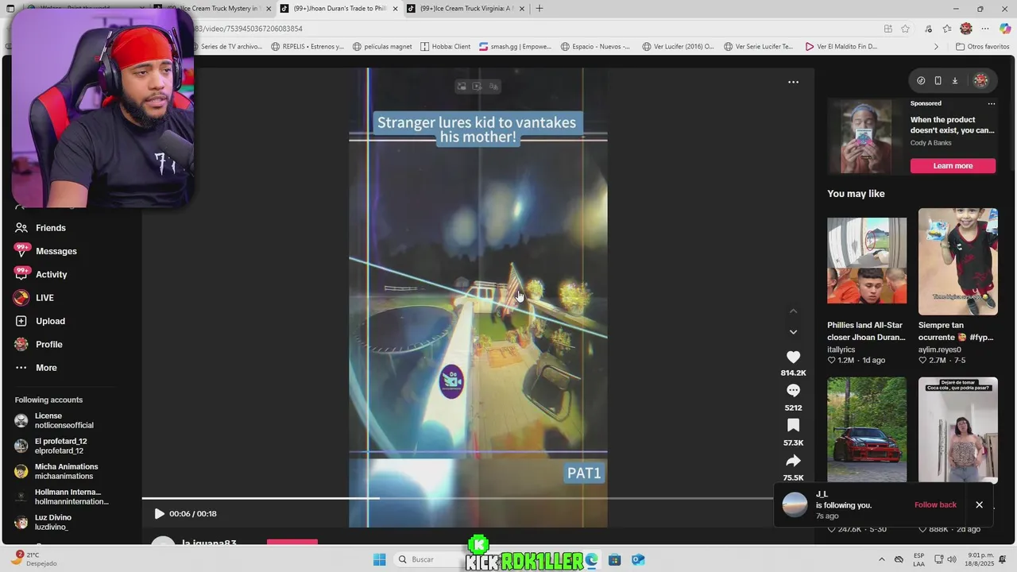
Task: Expand bookmarks bar overflow chevron
Action: (x=935, y=47)
